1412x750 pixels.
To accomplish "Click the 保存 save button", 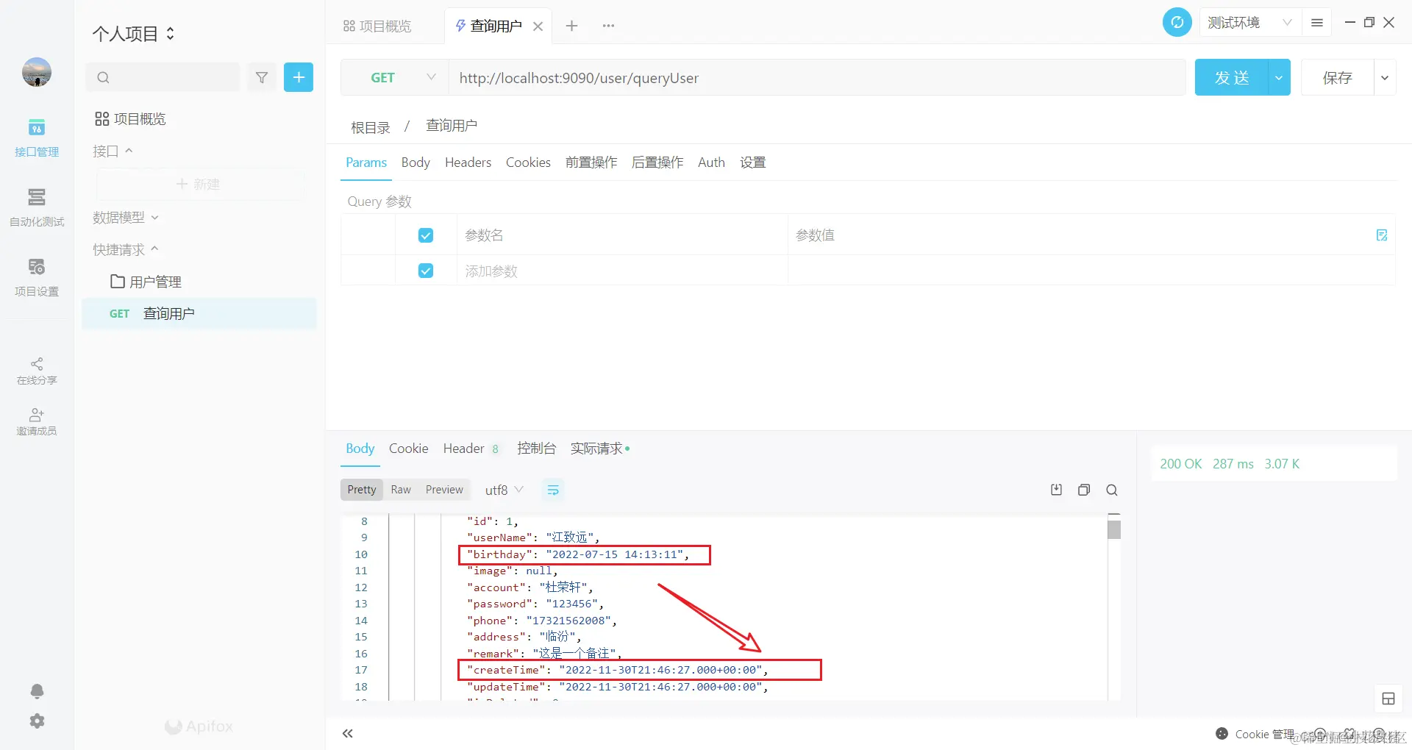I will pyautogui.click(x=1337, y=77).
